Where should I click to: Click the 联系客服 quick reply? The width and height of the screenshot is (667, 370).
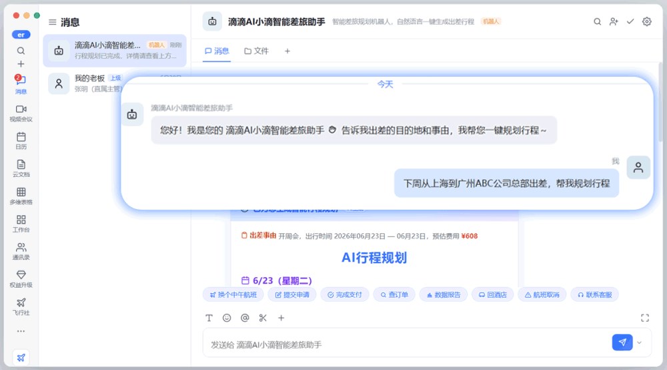pos(595,295)
